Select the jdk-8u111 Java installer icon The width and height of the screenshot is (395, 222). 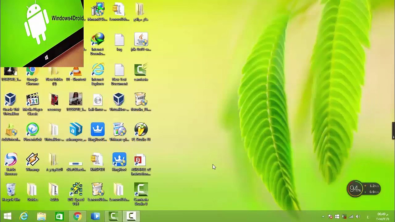[x=141, y=42]
